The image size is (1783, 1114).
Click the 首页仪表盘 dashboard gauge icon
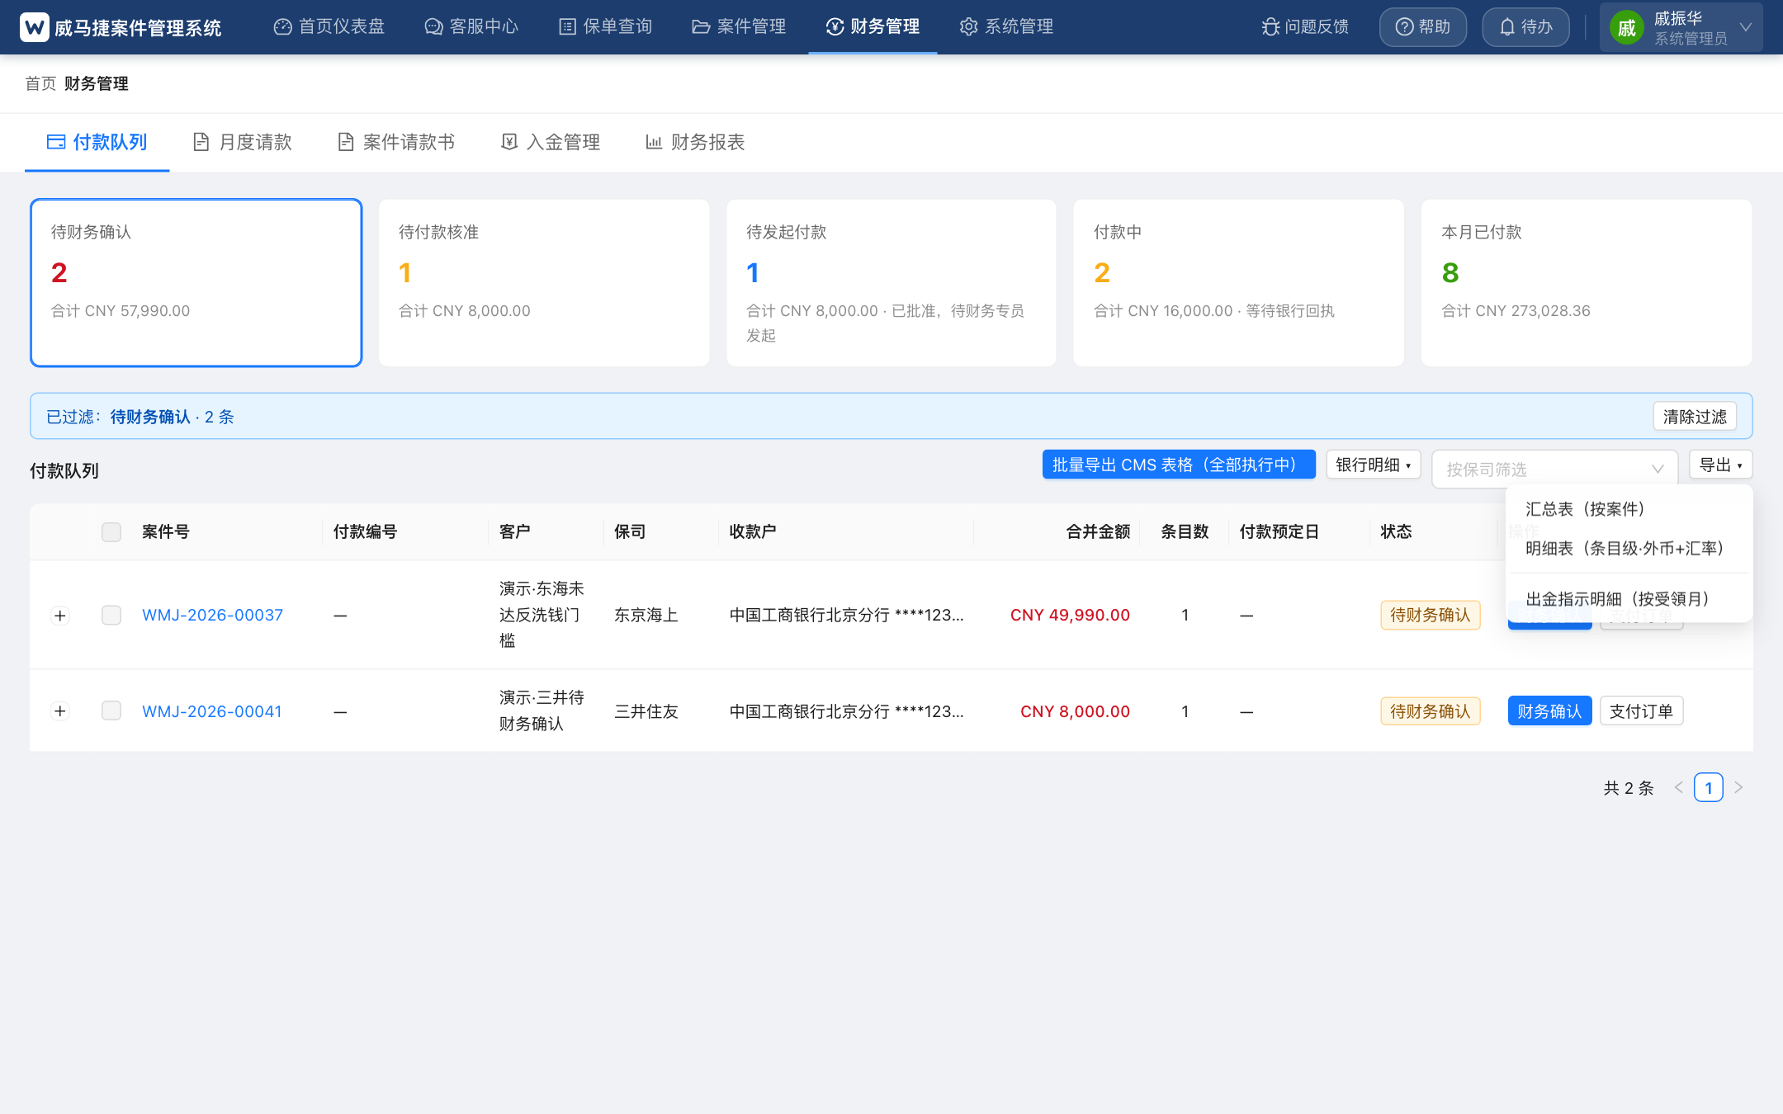283,27
